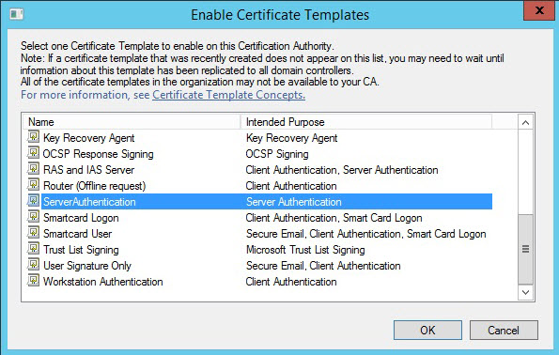Click the Router (Offline request) template icon

pos(34,185)
